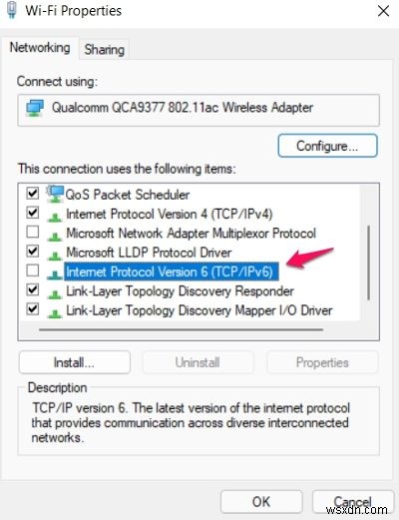Disable the Microsoft LLDP Protocol Driver checkbox
The height and width of the screenshot is (520, 399).
coord(33,251)
